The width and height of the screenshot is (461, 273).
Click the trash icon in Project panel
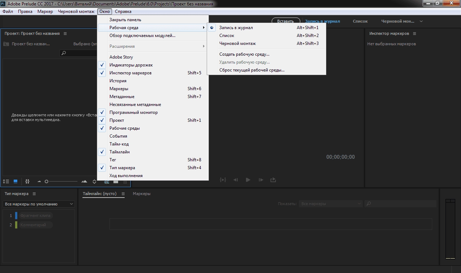click(125, 182)
